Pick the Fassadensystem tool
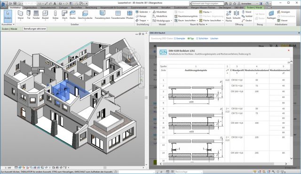The width and height of the screenshot is (301, 174). [x=103, y=15]
